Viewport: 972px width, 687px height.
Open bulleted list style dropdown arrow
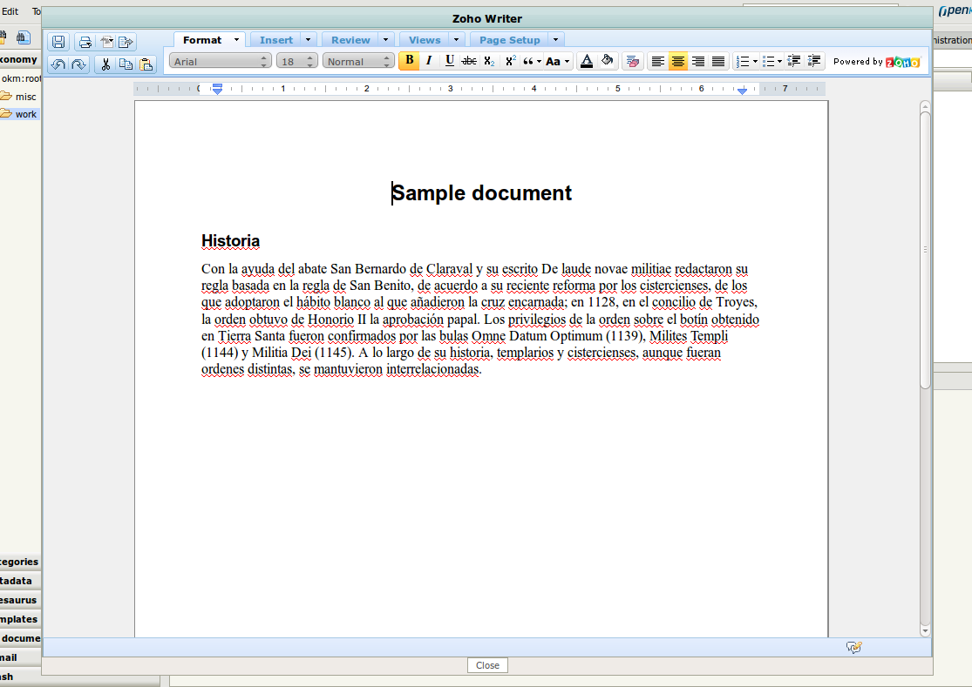(x=779, y=61)
